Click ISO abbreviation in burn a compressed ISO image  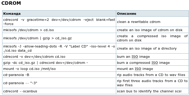[155, 63]
